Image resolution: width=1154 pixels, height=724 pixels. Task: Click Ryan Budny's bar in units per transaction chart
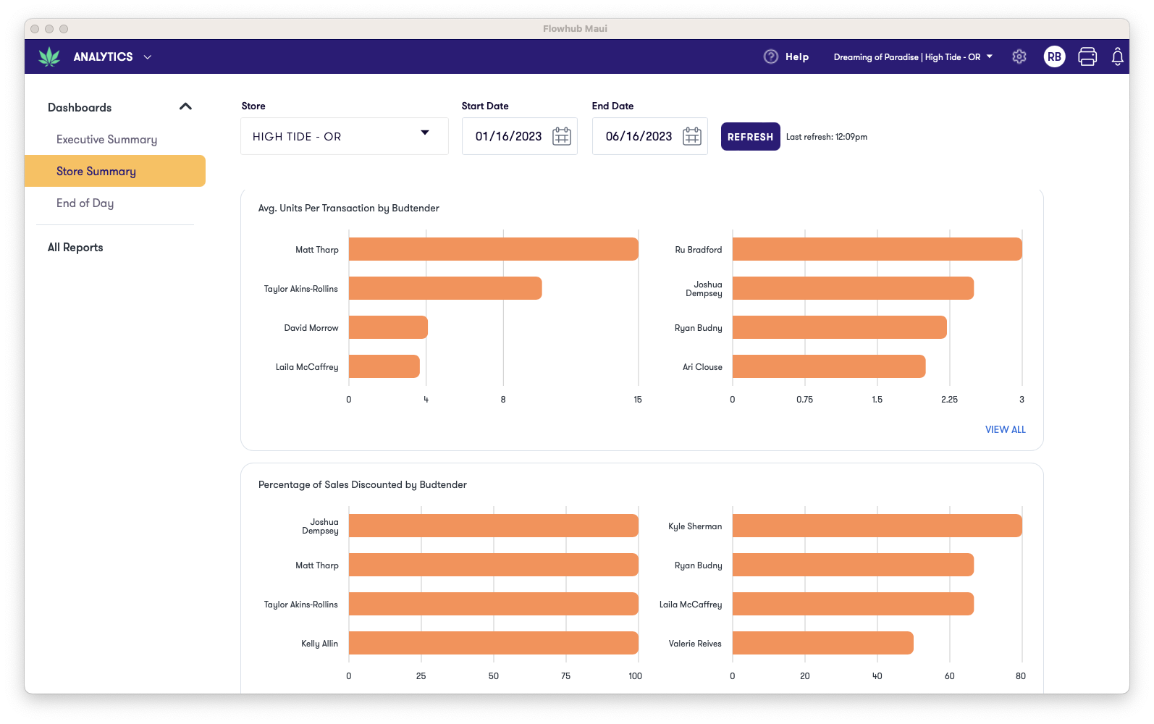(x=840, y=327)
